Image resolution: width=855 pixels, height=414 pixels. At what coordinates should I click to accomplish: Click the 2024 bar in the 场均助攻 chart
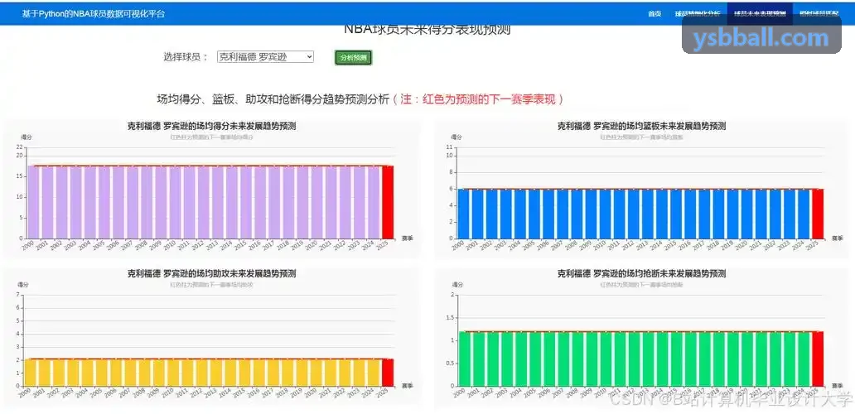click(x=374, y=373)
